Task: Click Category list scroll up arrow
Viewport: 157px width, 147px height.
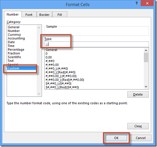Action: coord(39,28)
